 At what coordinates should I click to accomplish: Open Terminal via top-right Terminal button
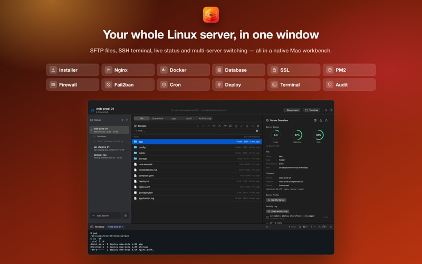(x=311, y=110)
